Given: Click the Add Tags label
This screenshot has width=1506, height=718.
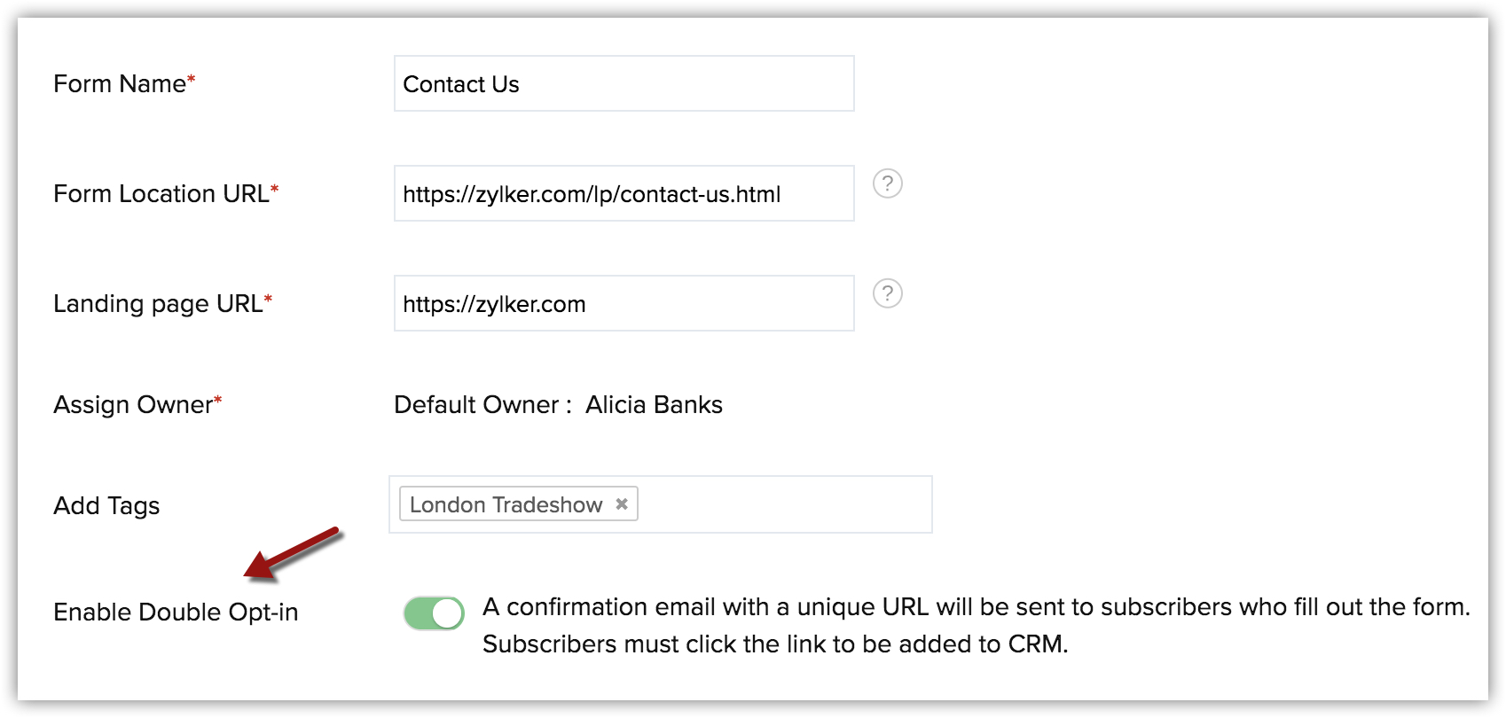Looking at the screenshot, I should coord(106,505).
